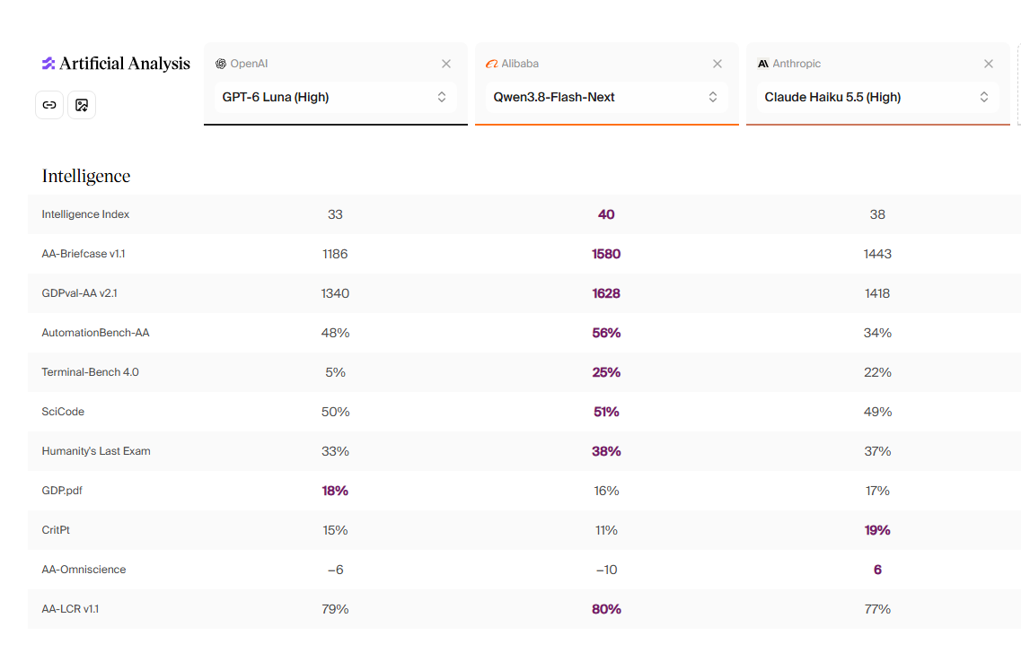Download comparison as image icon
Screen dimensions: 1021x653
coord(82,105)
